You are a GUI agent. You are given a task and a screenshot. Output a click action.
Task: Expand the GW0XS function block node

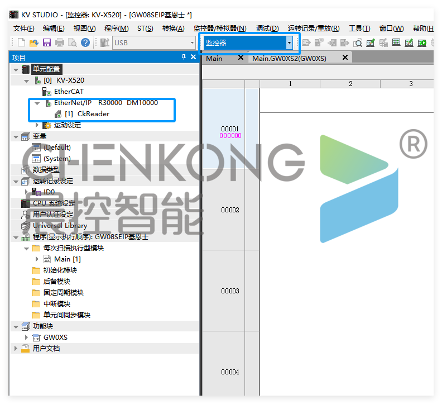(26, 337)
